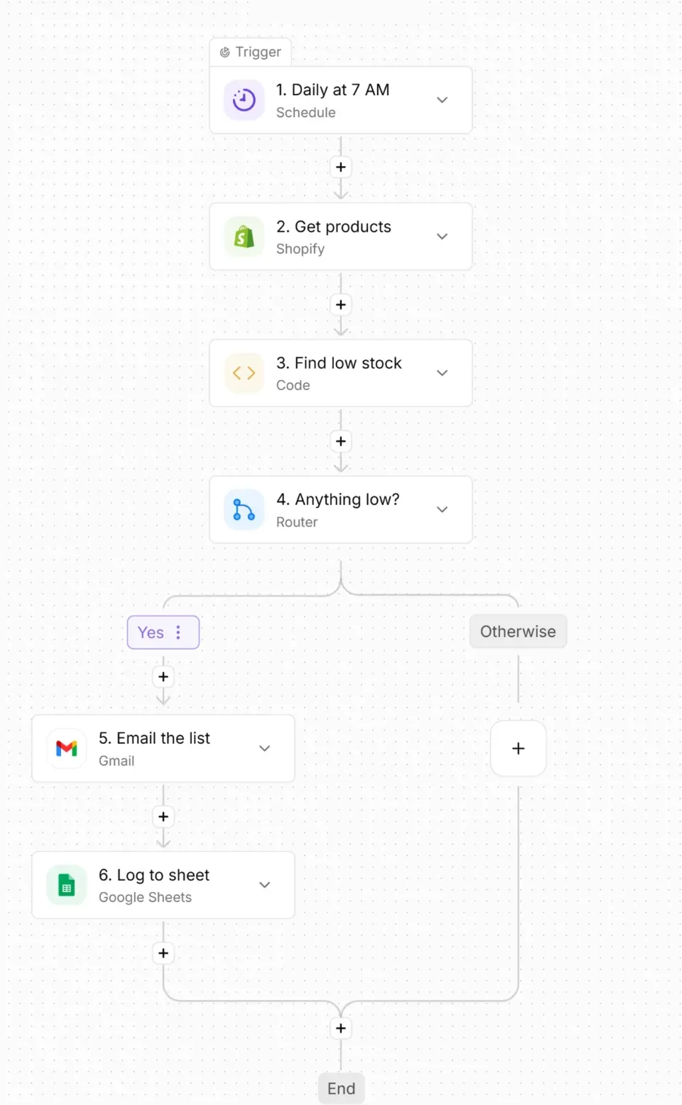Click the trigger icon in the Trigger label
682x1105 pixels.
coord(225,53)
